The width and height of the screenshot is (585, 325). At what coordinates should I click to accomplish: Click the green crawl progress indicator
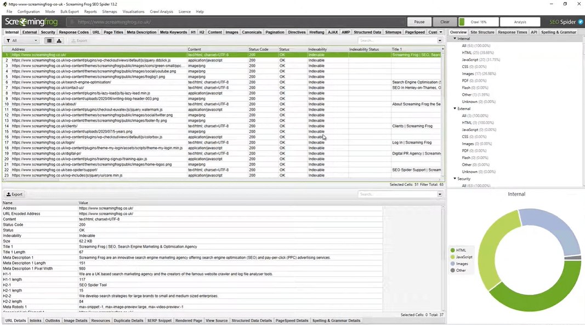(x=462, y=22)
